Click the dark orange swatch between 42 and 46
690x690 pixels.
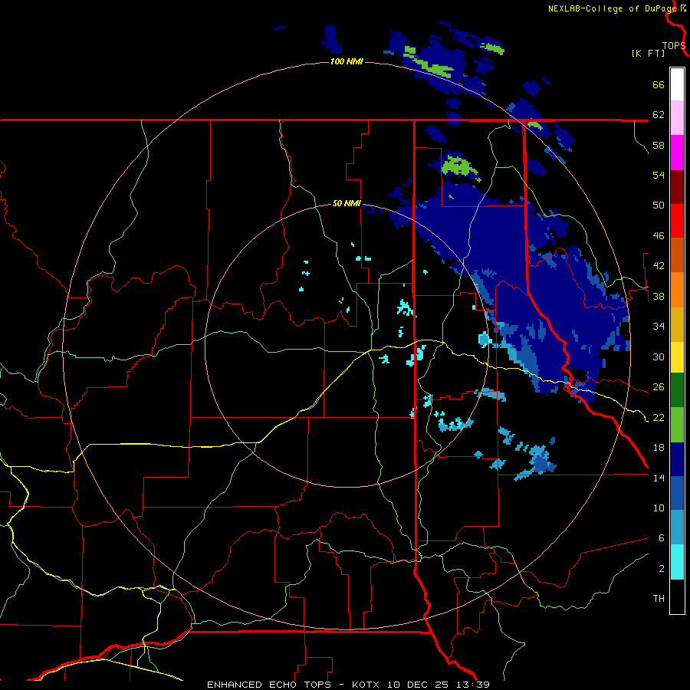[x=677, y=255]
